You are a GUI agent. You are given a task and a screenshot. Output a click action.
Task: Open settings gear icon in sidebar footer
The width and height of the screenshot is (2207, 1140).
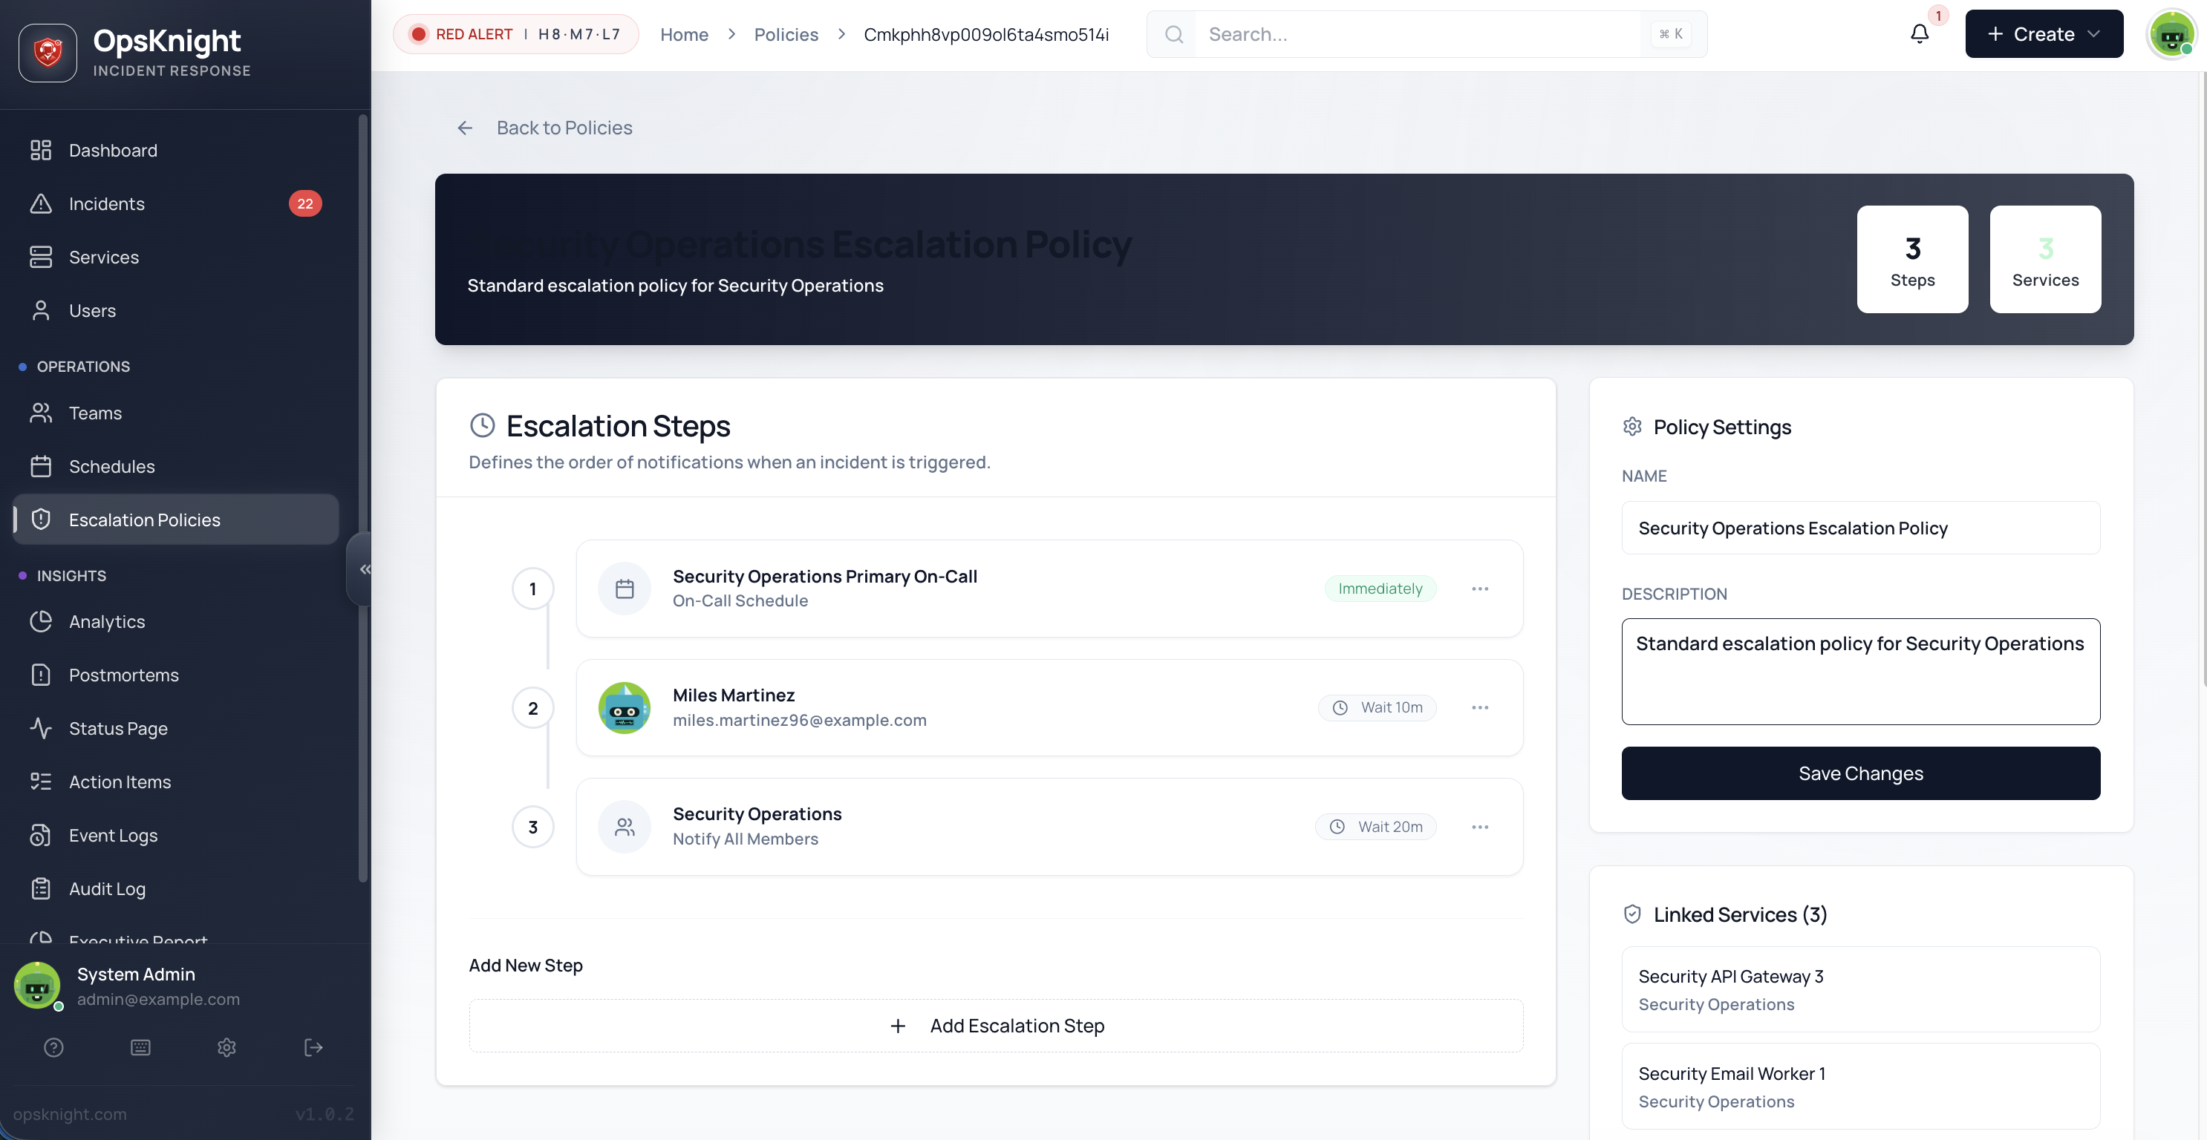click(226, 1046)
